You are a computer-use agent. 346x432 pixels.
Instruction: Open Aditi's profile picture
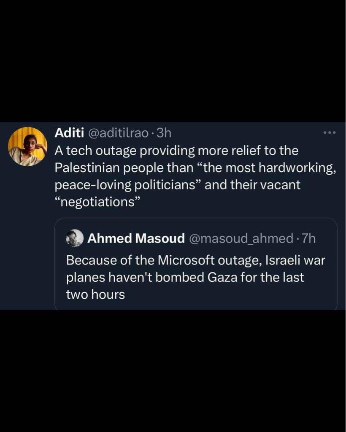(x=28, y=146)
